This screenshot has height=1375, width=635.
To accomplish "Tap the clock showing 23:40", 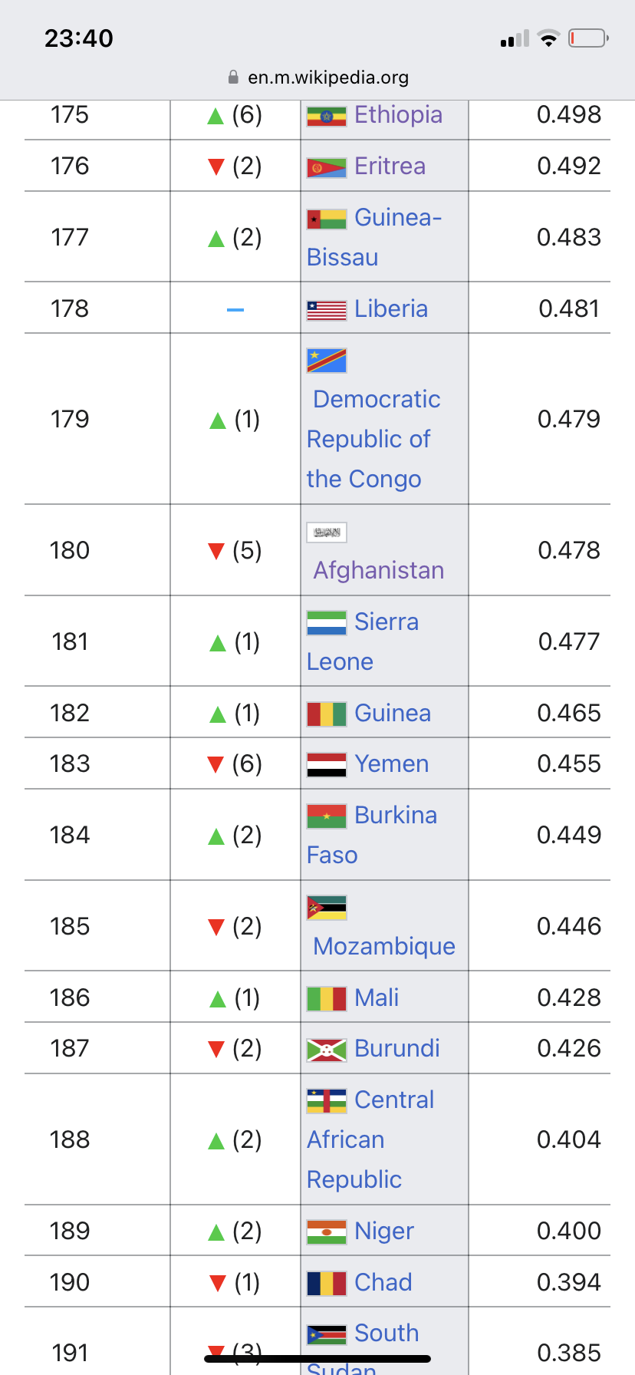I will click(79, 38).
